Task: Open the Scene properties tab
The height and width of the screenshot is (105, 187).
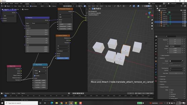Action: click(x=156, y=52)
